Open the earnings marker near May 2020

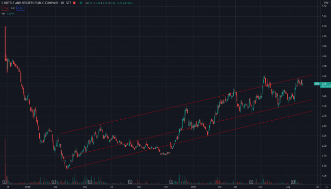tap(90, 182)
